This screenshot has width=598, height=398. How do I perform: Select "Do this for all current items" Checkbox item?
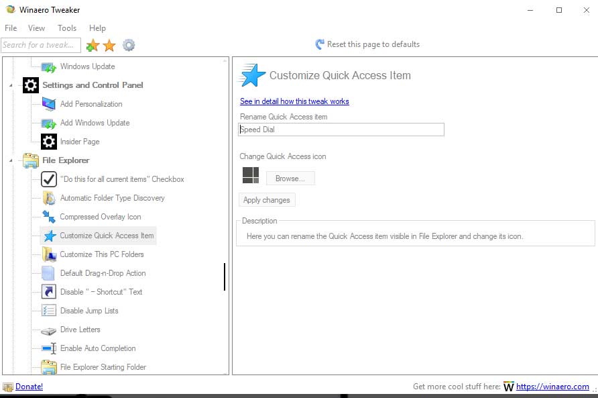122,179
